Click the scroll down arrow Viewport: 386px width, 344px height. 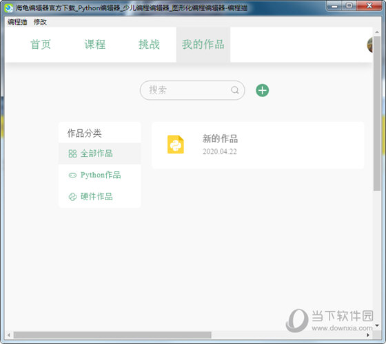[x=377, y=325]
